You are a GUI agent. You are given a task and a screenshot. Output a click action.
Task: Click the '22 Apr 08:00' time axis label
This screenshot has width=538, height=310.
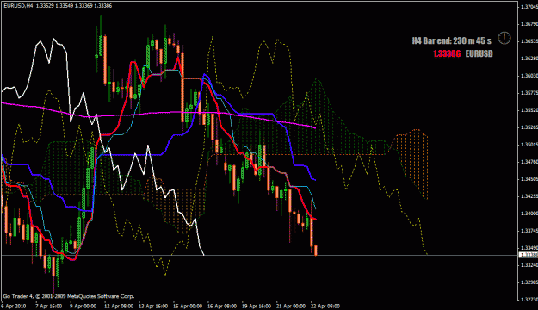click(x=325, y=307)
